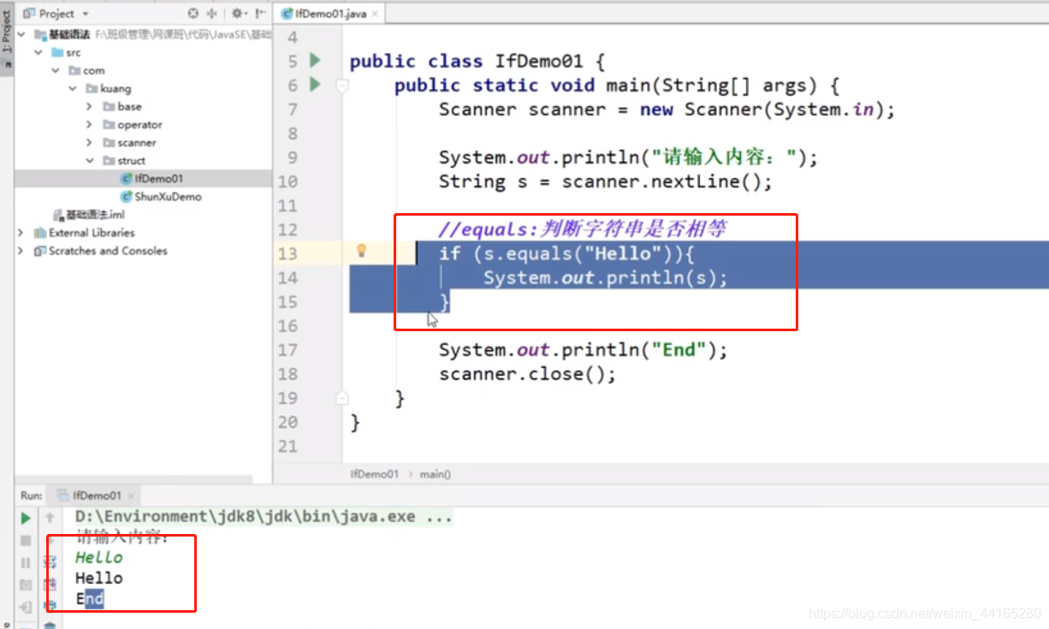Image resolution: width=1049 pixels, height=629 pixels.
Task: Expand the operator package arrow
Action: coord(89,124)
